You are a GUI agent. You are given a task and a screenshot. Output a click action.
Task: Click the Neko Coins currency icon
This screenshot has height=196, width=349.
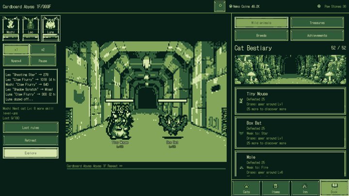click(231, 6)
